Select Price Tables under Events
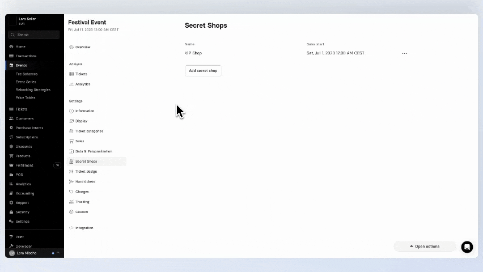The height and width of the screenshot is (272, 483). point(26,97)
